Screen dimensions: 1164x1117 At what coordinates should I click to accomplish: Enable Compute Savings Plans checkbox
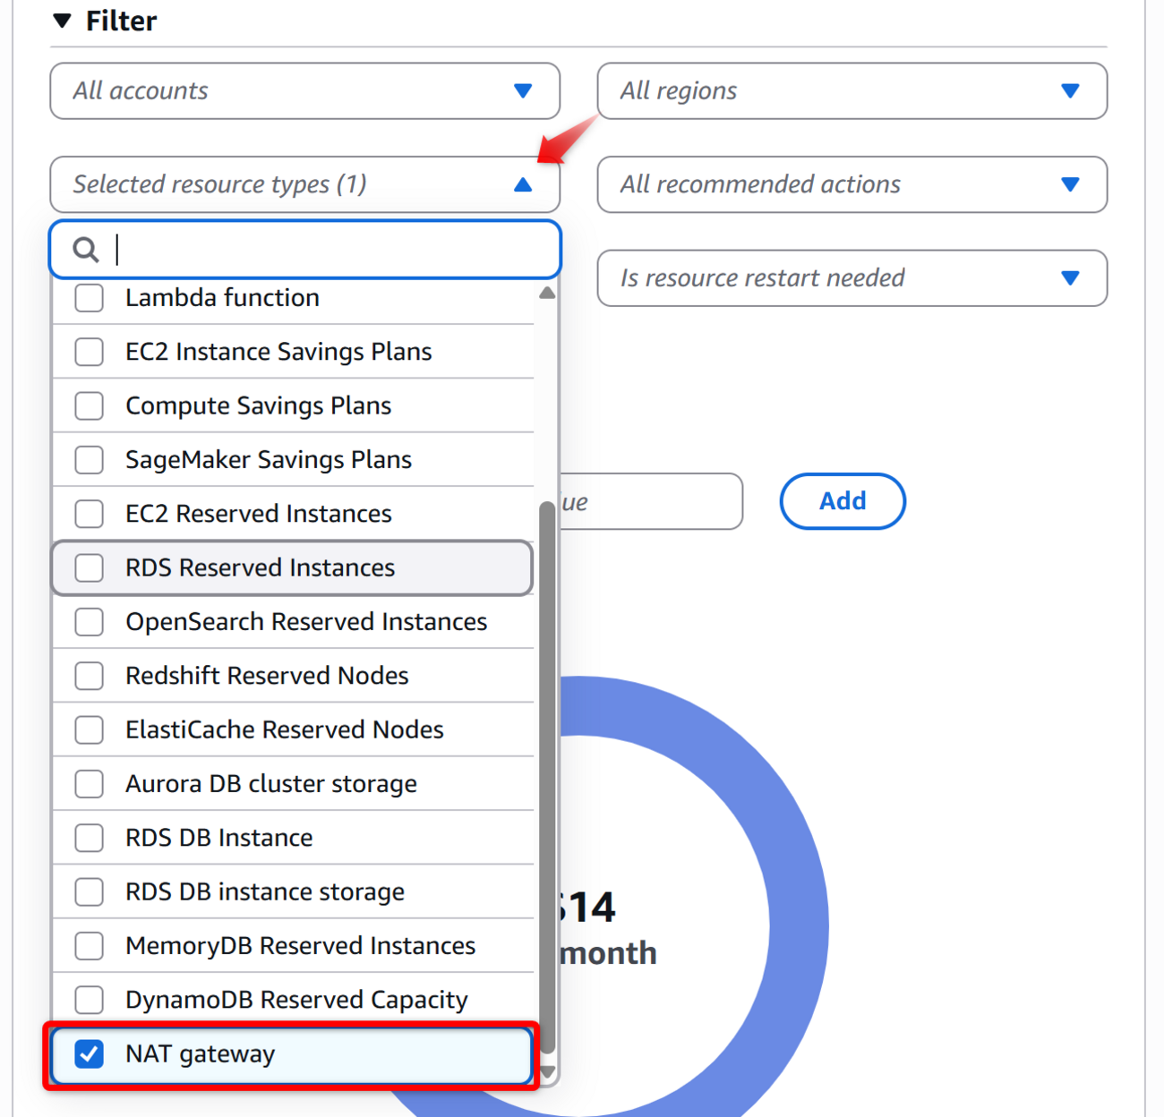point(90,405)
